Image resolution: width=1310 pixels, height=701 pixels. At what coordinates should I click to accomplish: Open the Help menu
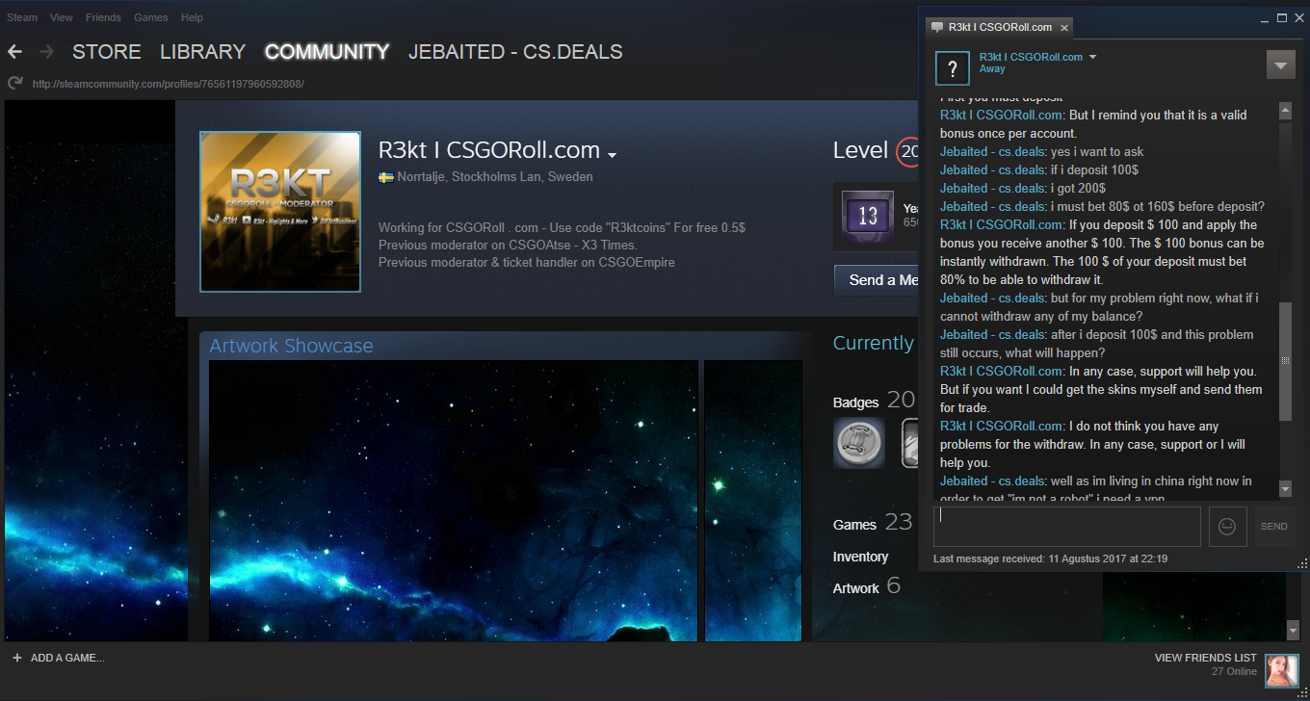coord(192,17)
